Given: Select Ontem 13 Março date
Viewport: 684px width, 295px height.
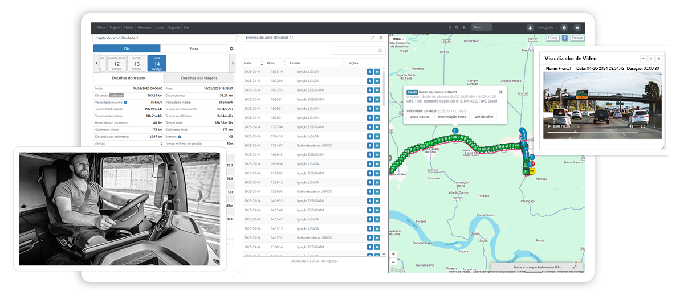Looking at the screenshot, I should [137, 63].
